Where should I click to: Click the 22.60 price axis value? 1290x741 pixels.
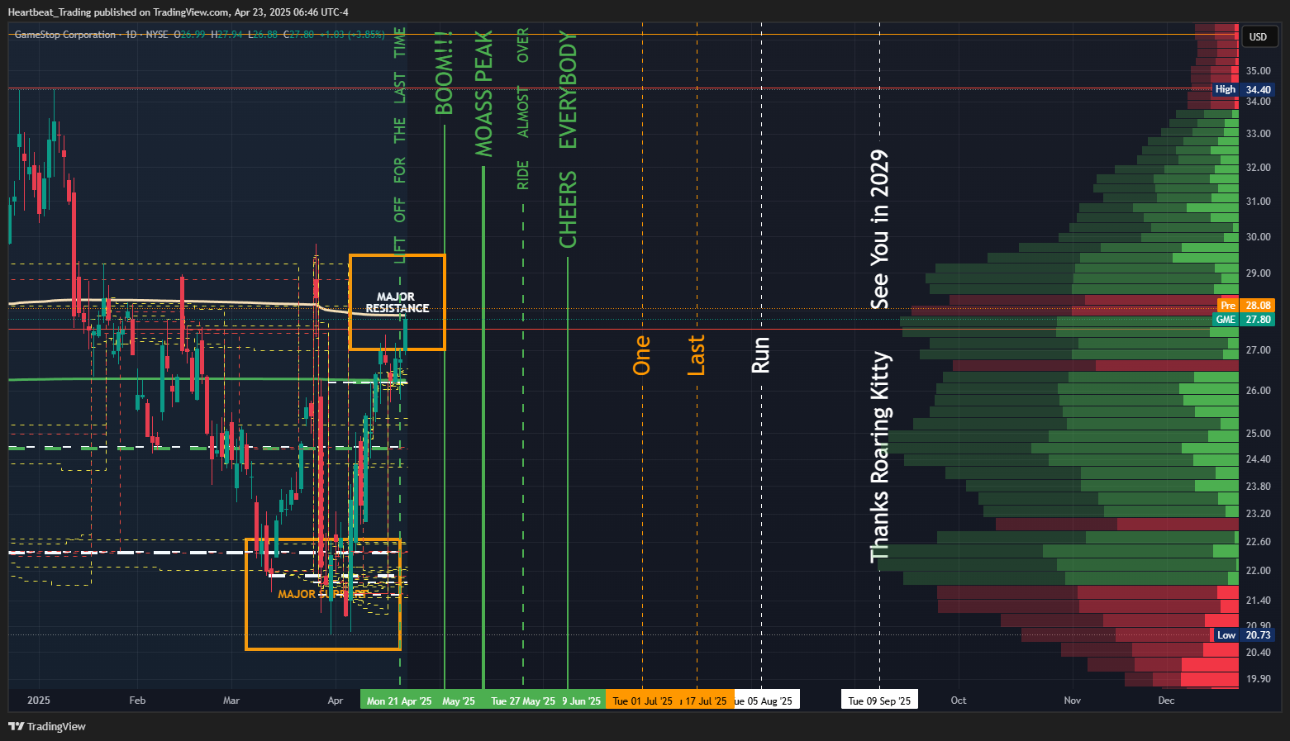point(1258,541)
